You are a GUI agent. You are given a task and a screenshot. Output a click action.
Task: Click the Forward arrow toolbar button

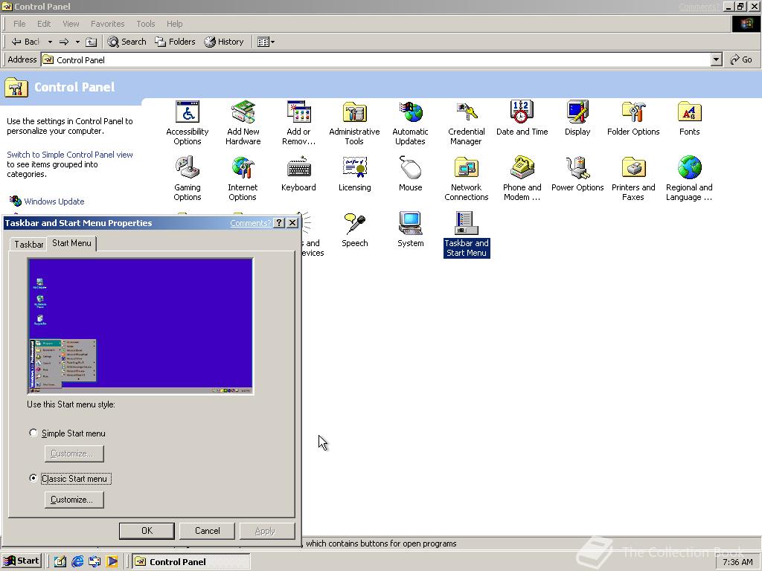(64, 42)
